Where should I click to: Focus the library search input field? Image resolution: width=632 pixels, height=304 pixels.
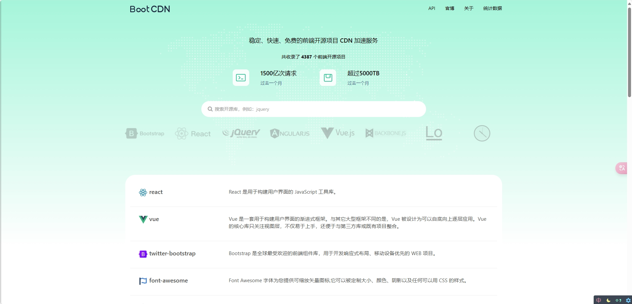pyautogui.click(x=313, y=109)
